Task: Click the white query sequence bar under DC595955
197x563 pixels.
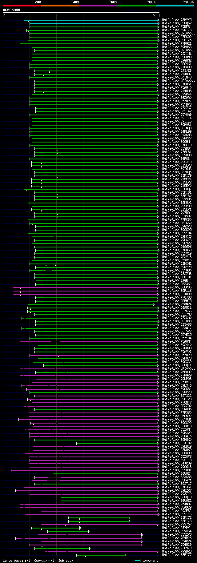Action: (x=81, y=13)
